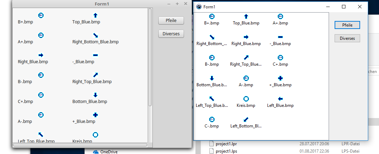Click the +_Blue.bmp plus icon in left window
The image size is (379, 154).
tap(95, 115)
